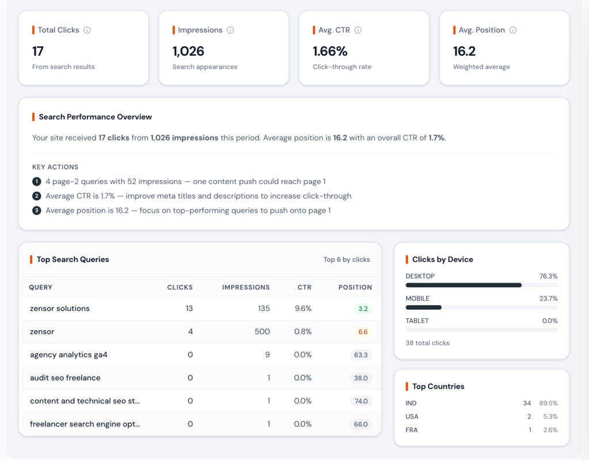
Task: Click numbered action icon 3 under Key Actions
Action: [36, 210]
